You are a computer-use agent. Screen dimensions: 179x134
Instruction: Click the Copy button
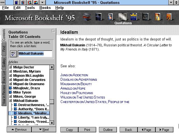click(x=69, y=130)
